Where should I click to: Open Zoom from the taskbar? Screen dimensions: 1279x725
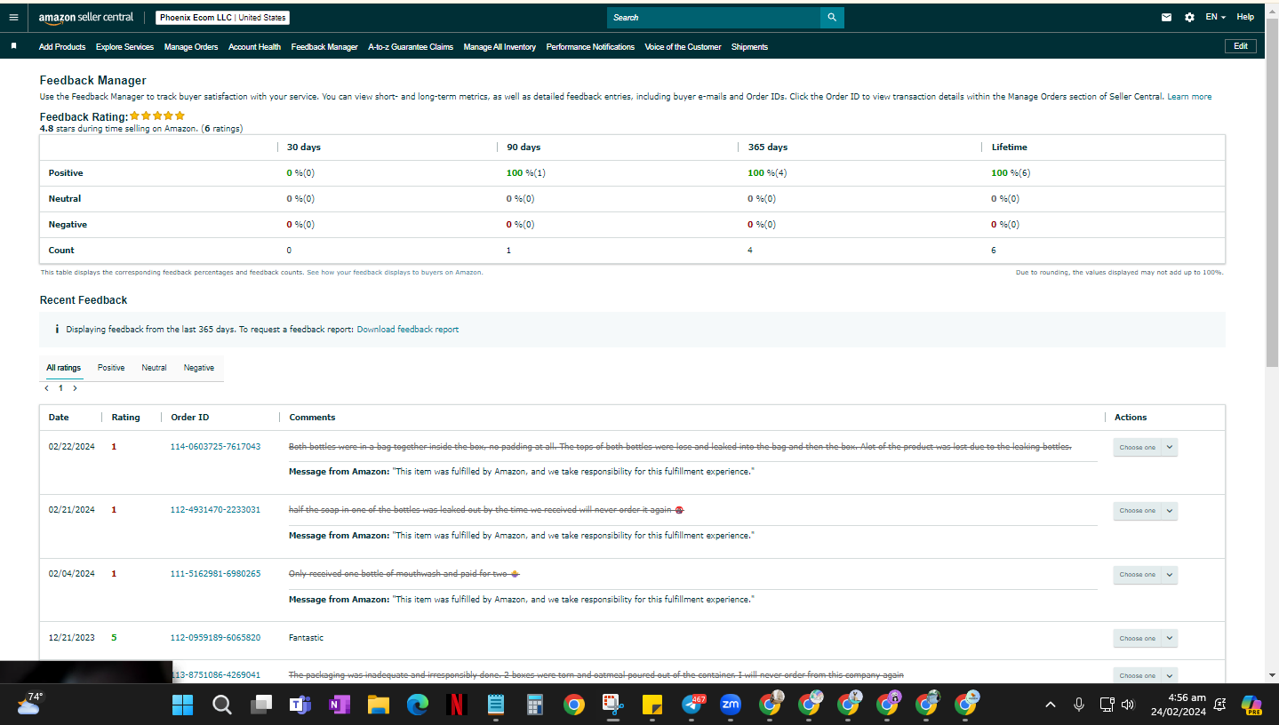coord(731,705)
